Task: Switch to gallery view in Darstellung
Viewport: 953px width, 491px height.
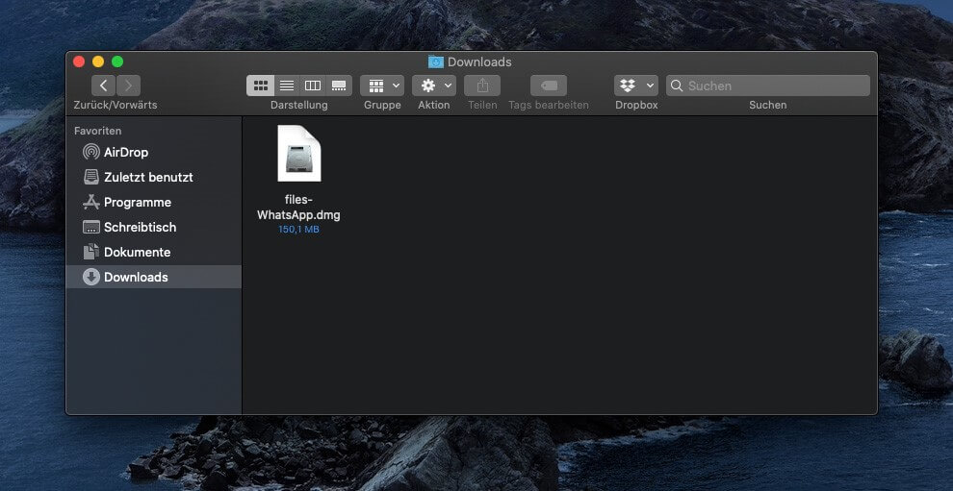Action: [339, 86]
